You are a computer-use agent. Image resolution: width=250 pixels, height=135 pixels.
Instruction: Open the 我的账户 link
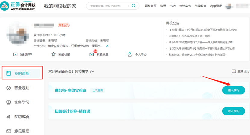(26, 55)
